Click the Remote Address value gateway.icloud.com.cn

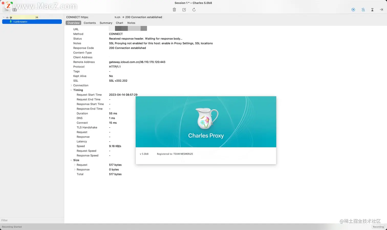click(x=137, y=62)
